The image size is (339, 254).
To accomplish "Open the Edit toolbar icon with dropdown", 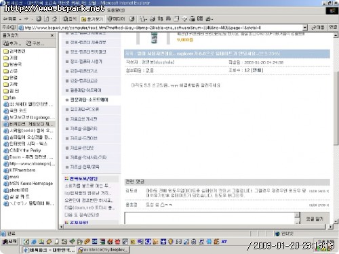I will (210, 19).
